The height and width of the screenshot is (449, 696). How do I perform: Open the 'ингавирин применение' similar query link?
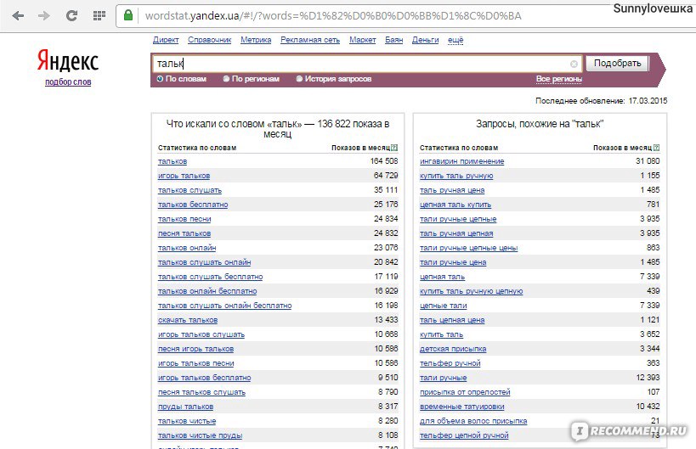(x=461, y=161)
